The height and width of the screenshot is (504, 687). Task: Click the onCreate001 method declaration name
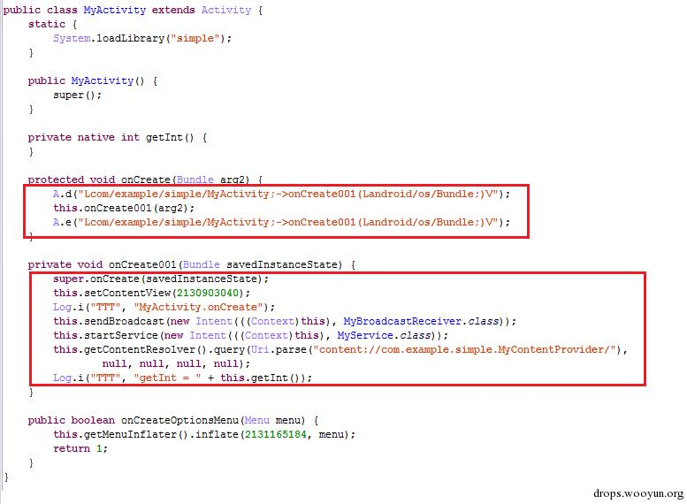142,264
